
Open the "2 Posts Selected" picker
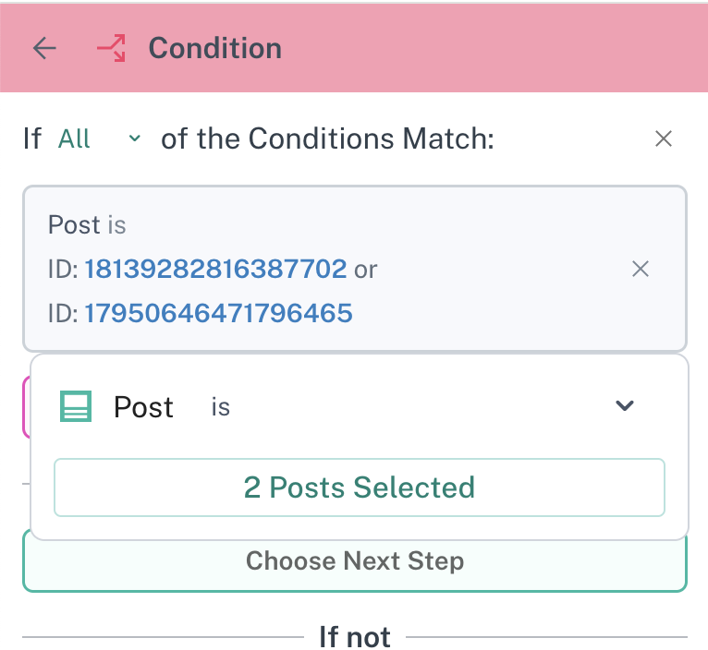click(x=359, y=487)
